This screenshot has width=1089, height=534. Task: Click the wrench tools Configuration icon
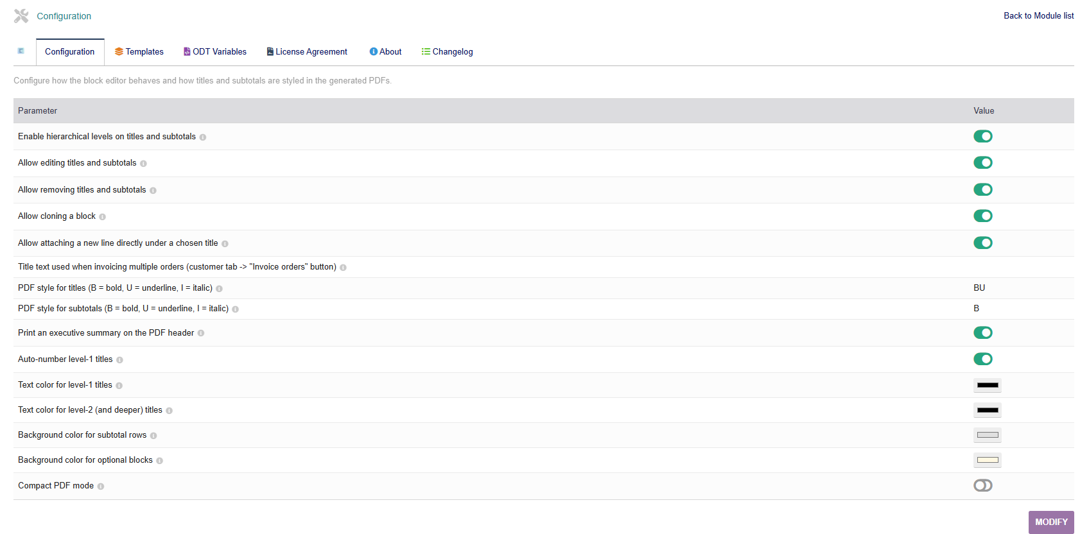21,16
